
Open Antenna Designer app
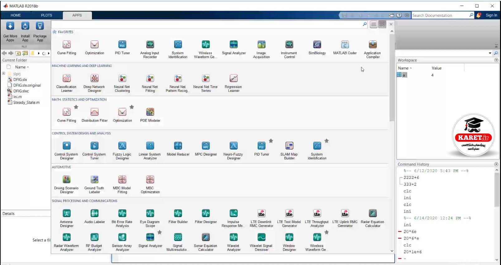(66, 218)
